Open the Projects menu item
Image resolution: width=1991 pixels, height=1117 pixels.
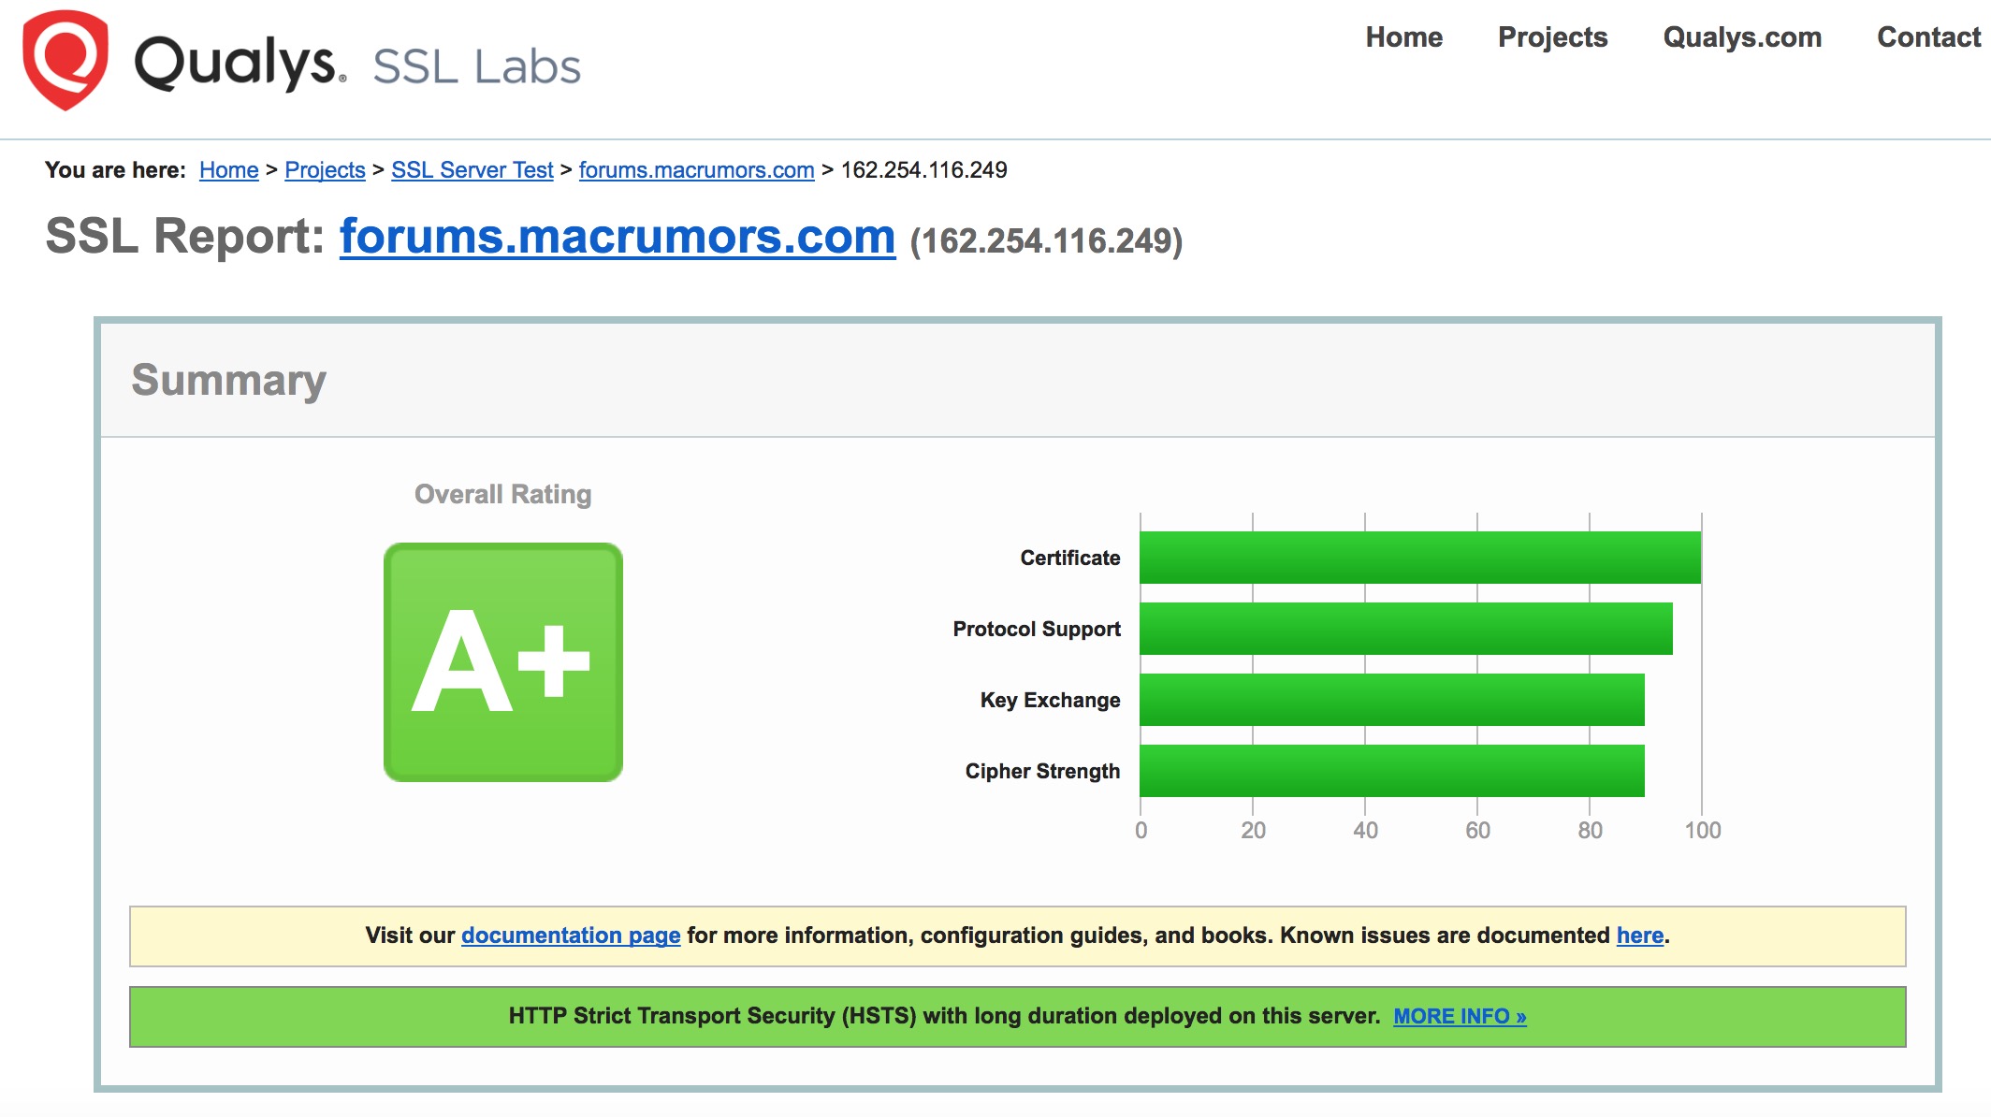[x=1552, y=37]
